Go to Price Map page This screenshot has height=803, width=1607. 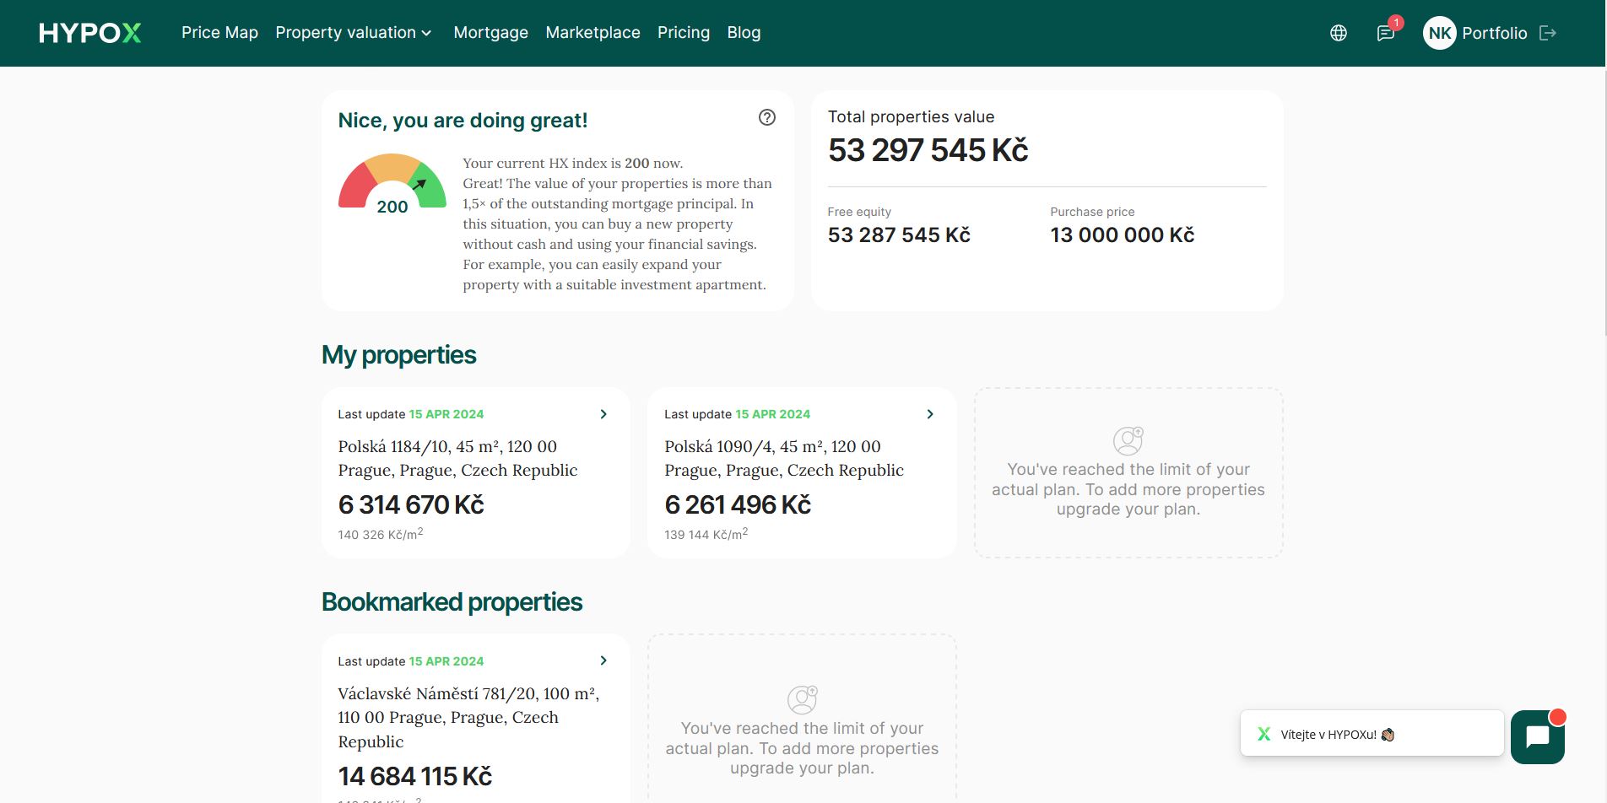click(219, 33)
